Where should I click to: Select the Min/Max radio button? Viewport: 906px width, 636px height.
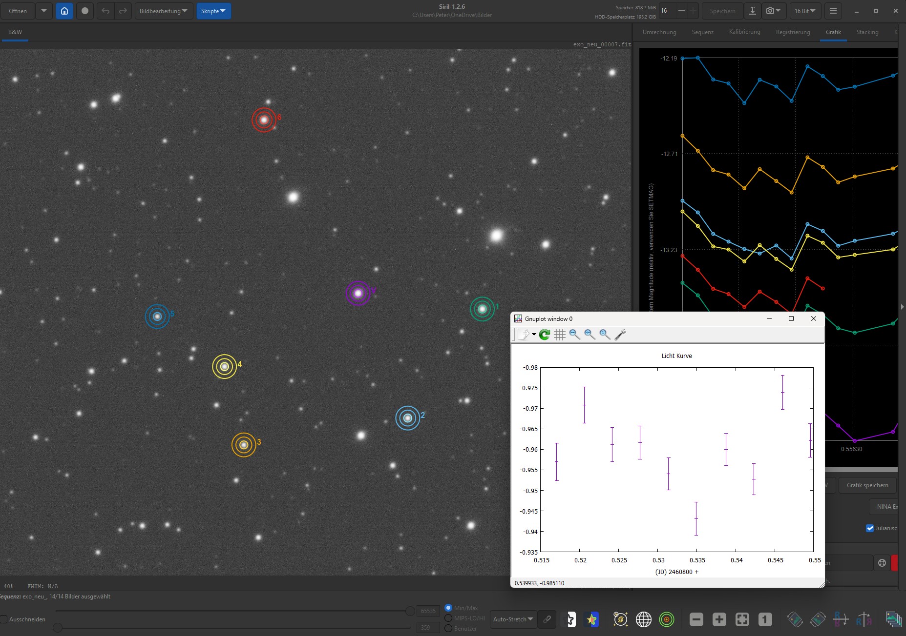point(448,608)
